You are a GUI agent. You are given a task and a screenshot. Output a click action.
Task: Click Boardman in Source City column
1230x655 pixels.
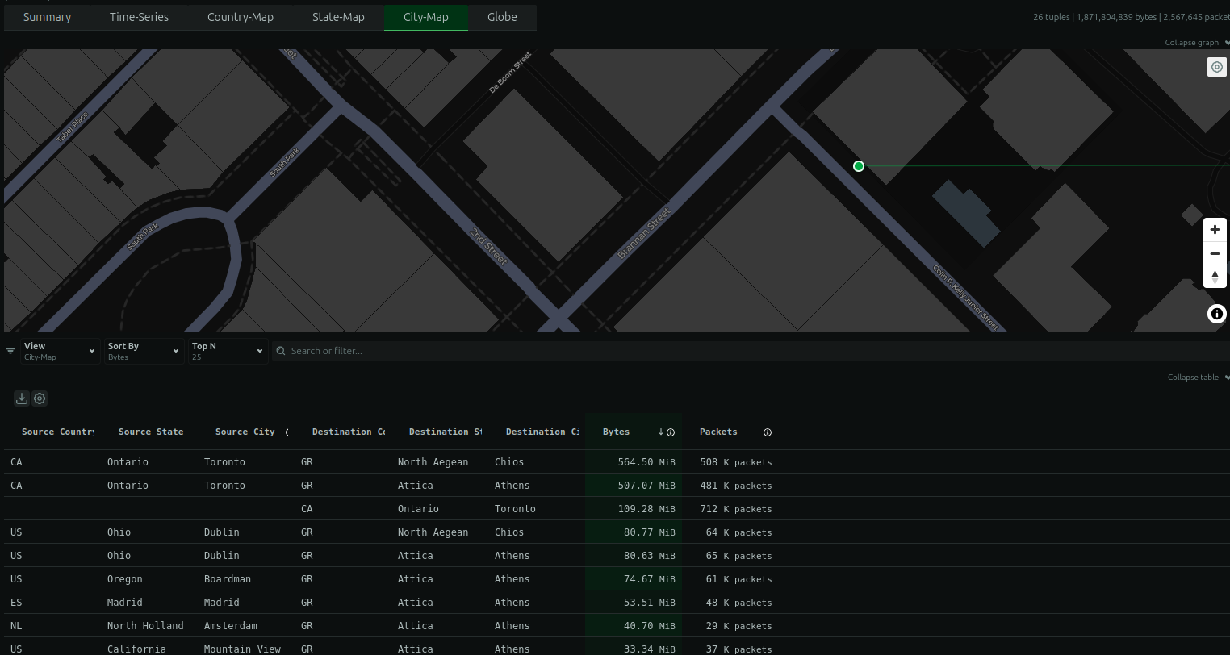pyautogui.click(x=228, y=579)
